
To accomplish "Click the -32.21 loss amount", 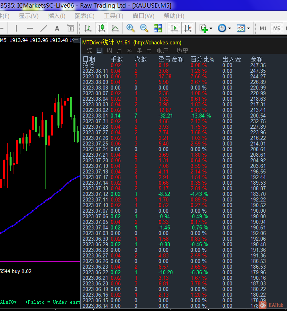I will click(165, 116).
